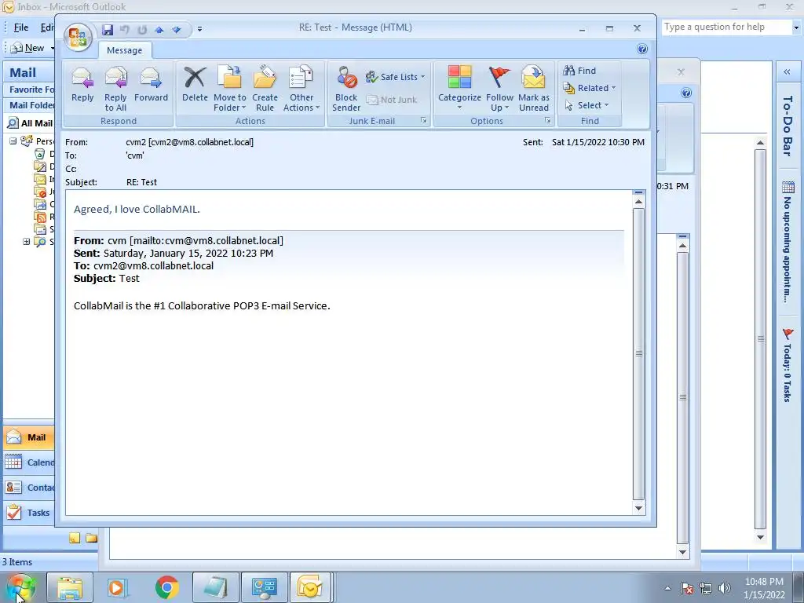Launch Google Chrome from the taskbar

pos(166,587)
